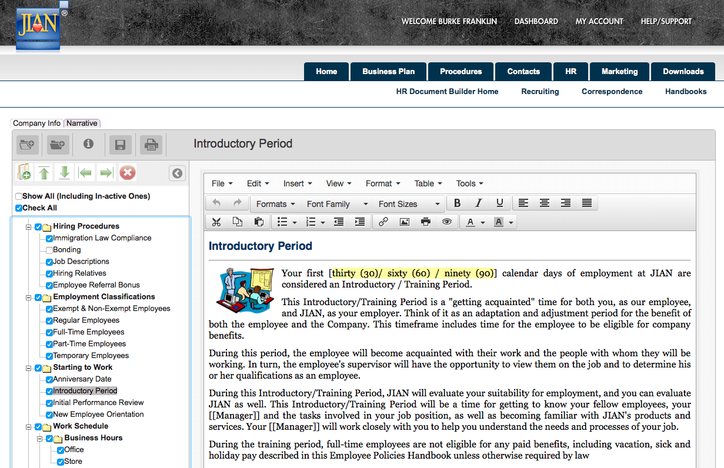The width and height of the screenshot is (724, 468).
Task: Print using the gray printer icon in top toolbar
Action: [152, 144]
